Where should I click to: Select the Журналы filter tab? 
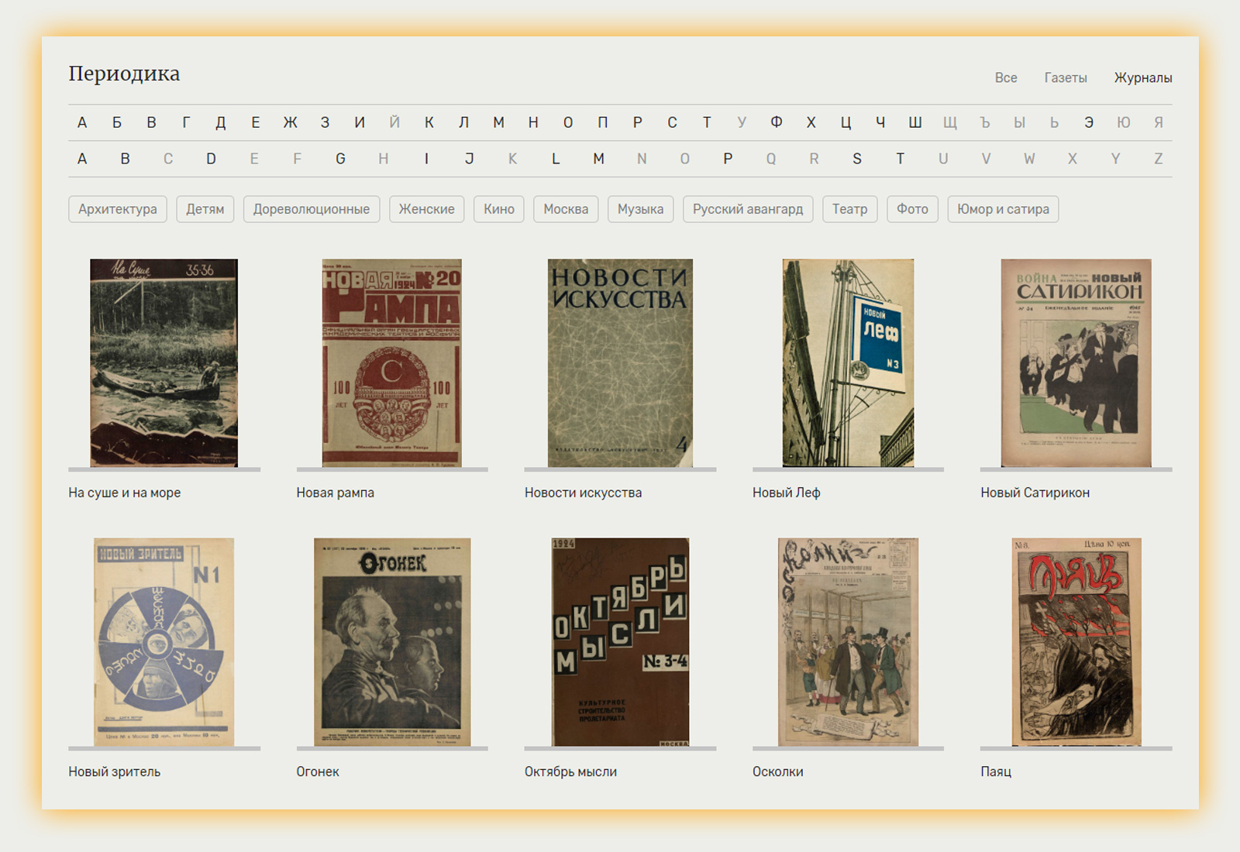[x=1142, y=77]
